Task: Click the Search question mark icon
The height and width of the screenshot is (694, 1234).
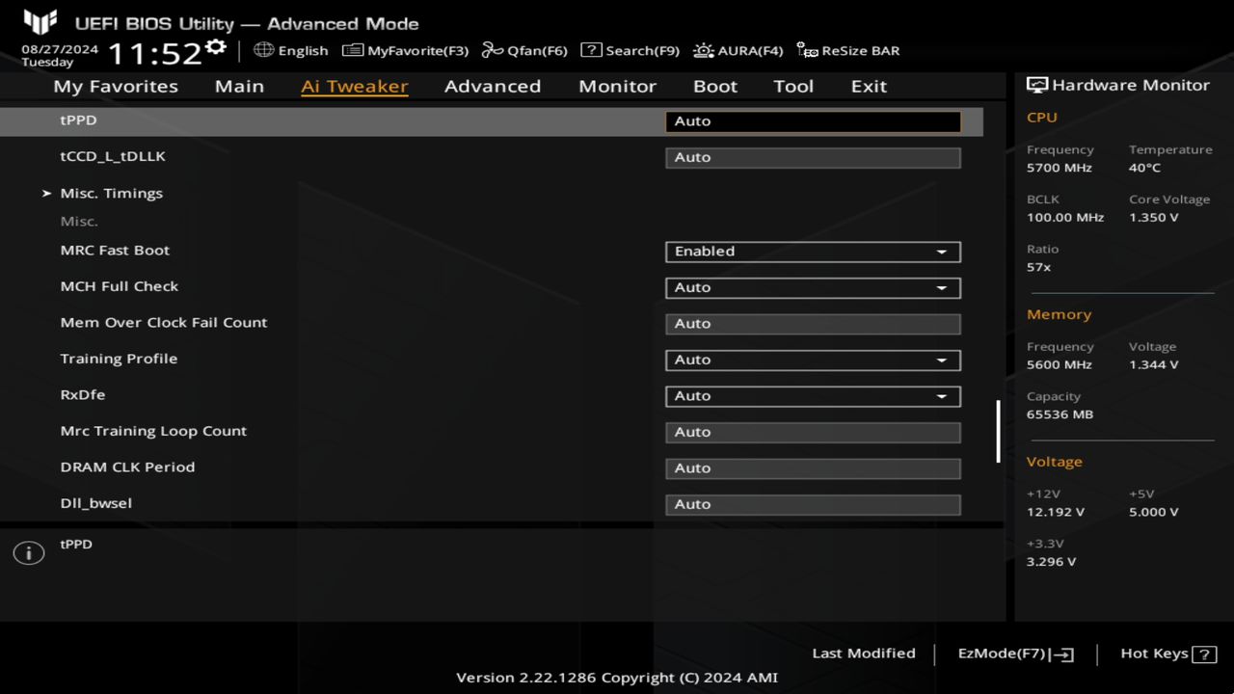Action: (x=591, y=50)
